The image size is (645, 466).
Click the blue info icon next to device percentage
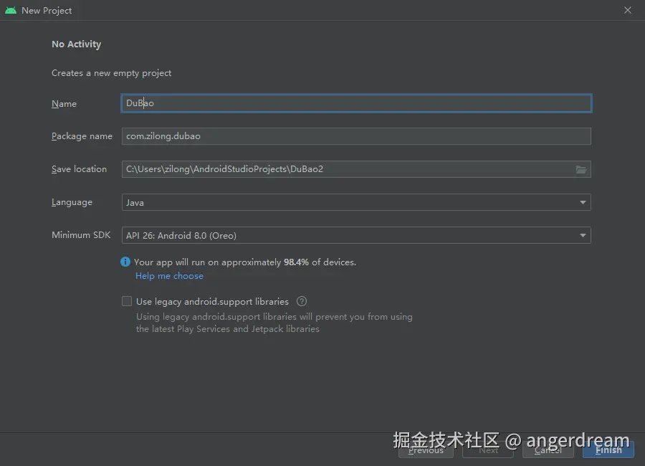[x=125, y=262]
